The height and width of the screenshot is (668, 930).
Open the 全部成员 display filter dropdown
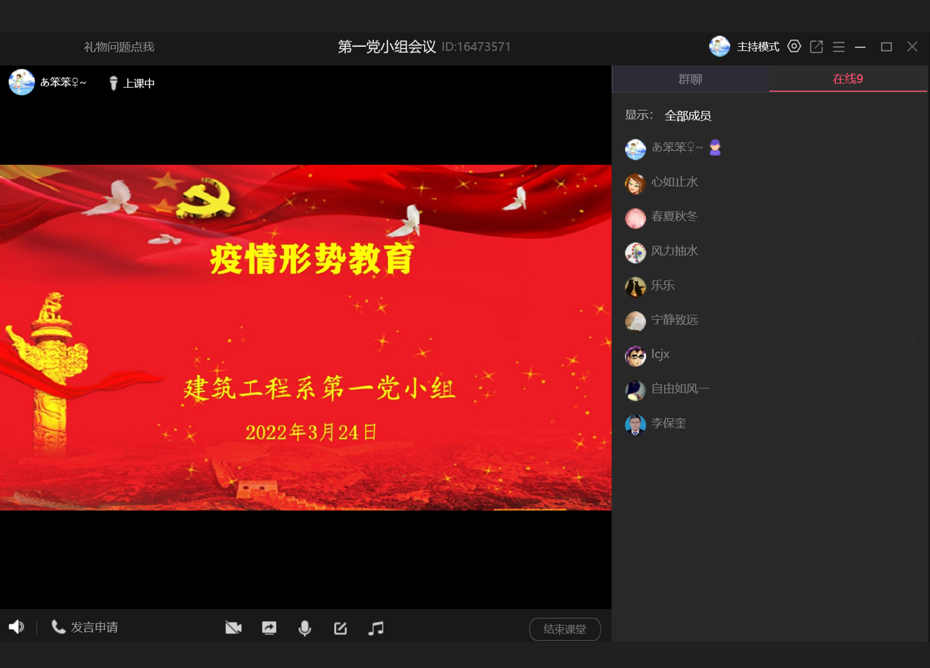click(688, 115)
